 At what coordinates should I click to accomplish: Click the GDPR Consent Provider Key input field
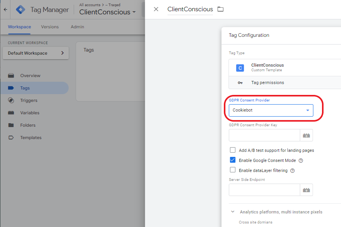(264, 136)
